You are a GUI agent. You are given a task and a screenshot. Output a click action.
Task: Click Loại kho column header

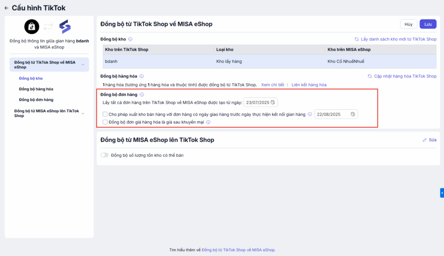[x=269, y=49]
